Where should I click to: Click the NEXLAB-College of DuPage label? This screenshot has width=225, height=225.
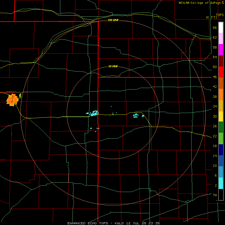[x=199, y=3]
